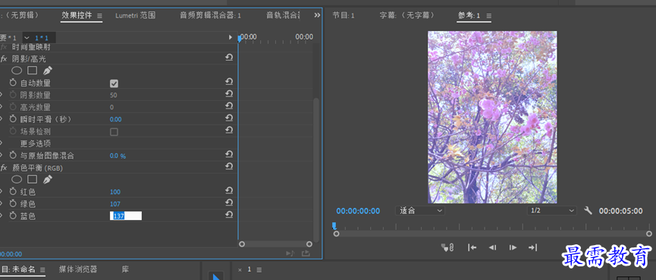Reset the 阴影数量 parameter
Viewport: 656px width, 280px height.
pos(229,94)
